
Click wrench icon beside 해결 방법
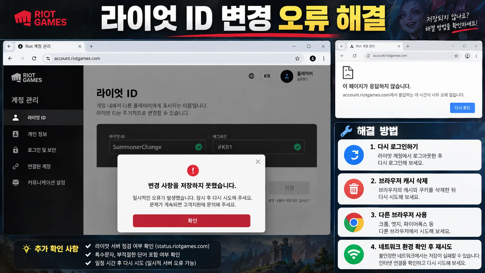(x=346, y=131)
